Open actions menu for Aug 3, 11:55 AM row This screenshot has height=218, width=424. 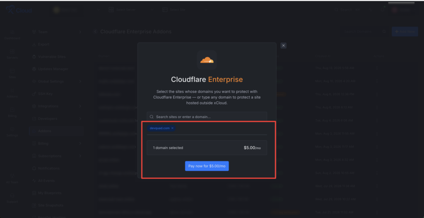(377, 134)
